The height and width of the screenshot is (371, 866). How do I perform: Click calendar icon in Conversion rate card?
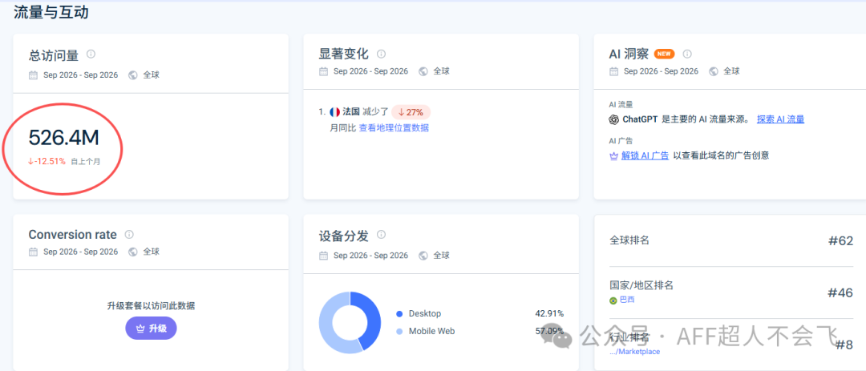(33, 252)
